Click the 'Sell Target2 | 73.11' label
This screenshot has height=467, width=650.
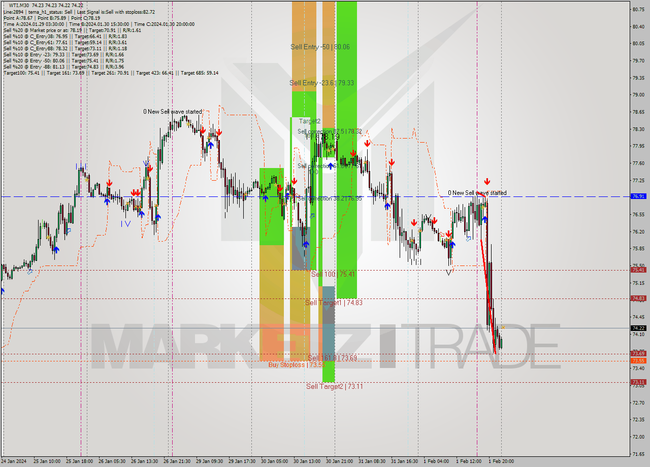334,386
